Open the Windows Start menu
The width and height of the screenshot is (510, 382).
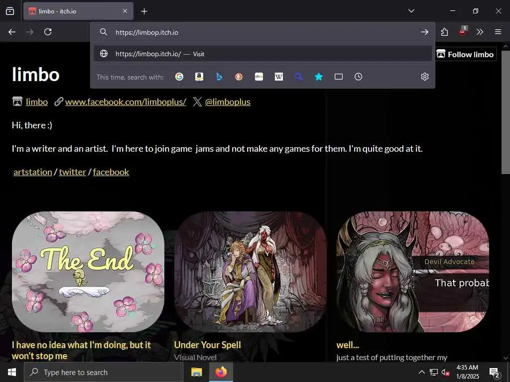click(12, 372)
